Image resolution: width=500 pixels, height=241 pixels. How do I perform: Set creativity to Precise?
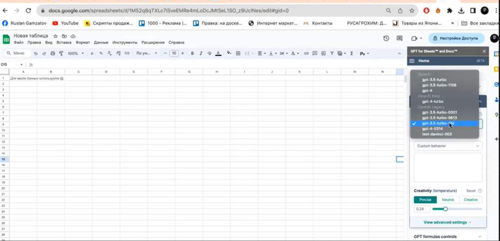[425, 200]
